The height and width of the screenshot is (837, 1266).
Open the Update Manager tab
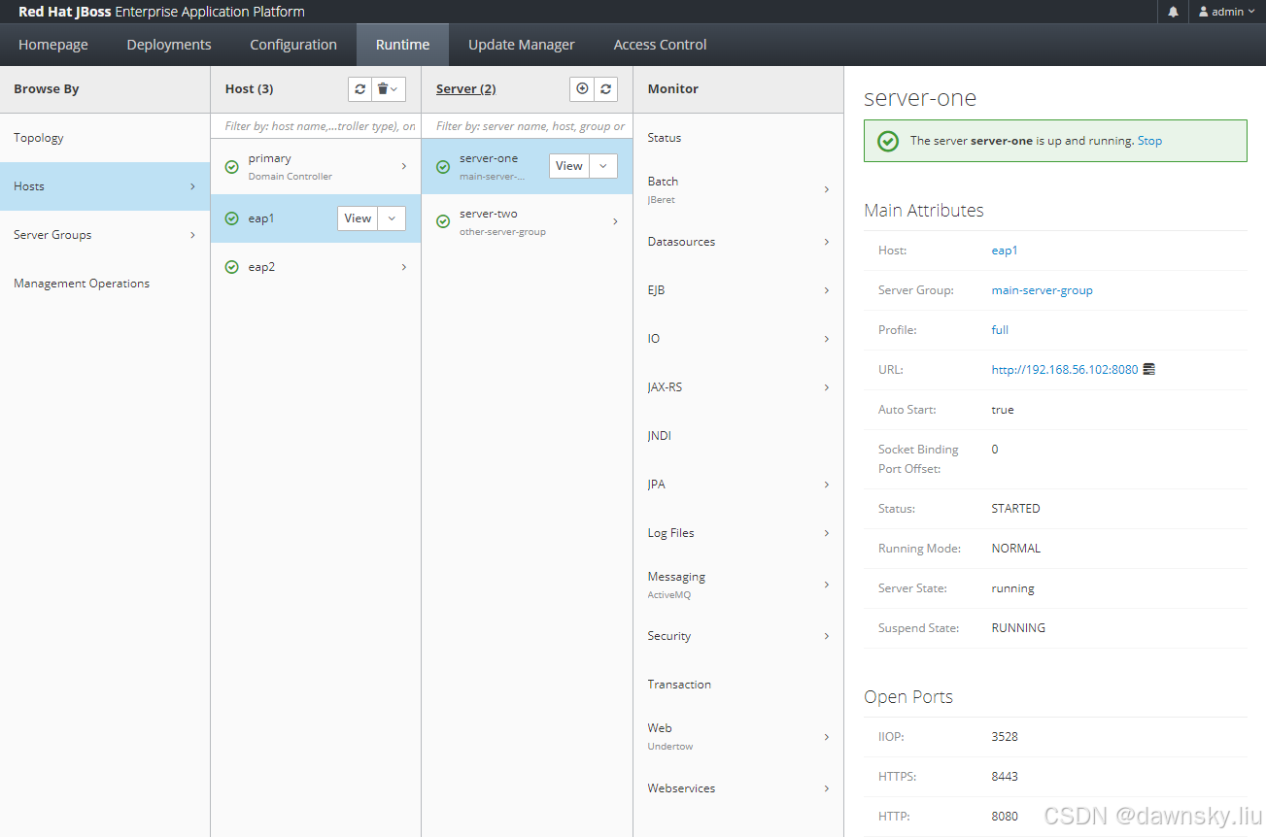point(522,45)
